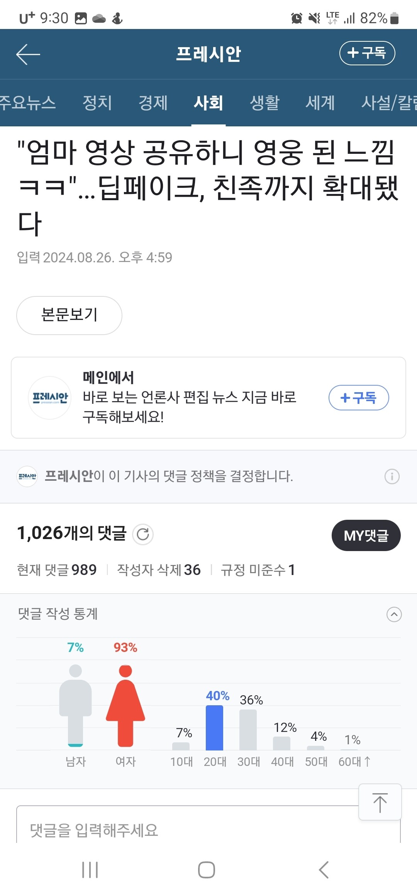Tap the blue 20대 bar in chart
The image size is (417, 895).
pyautogui.click(x=214, y=727)
